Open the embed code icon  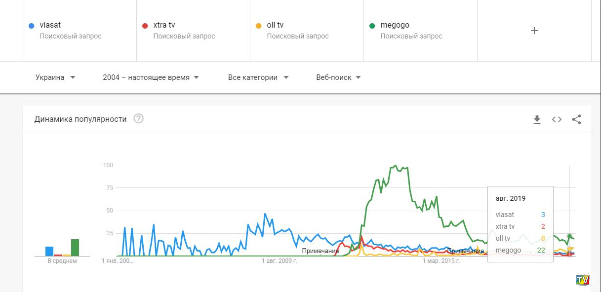click(557, 119)
